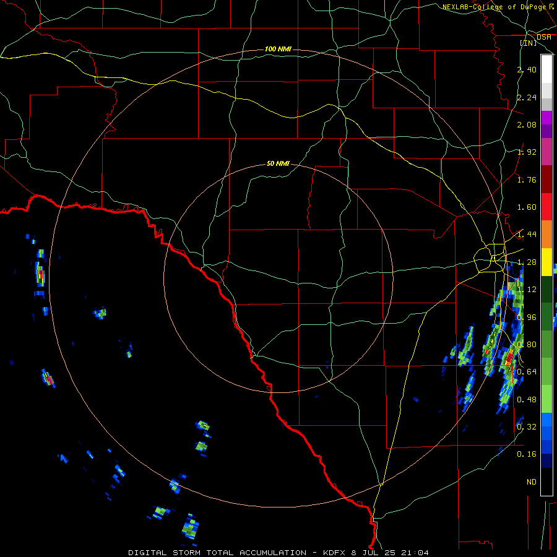Select the 2.40 legend value

[527, 69]
